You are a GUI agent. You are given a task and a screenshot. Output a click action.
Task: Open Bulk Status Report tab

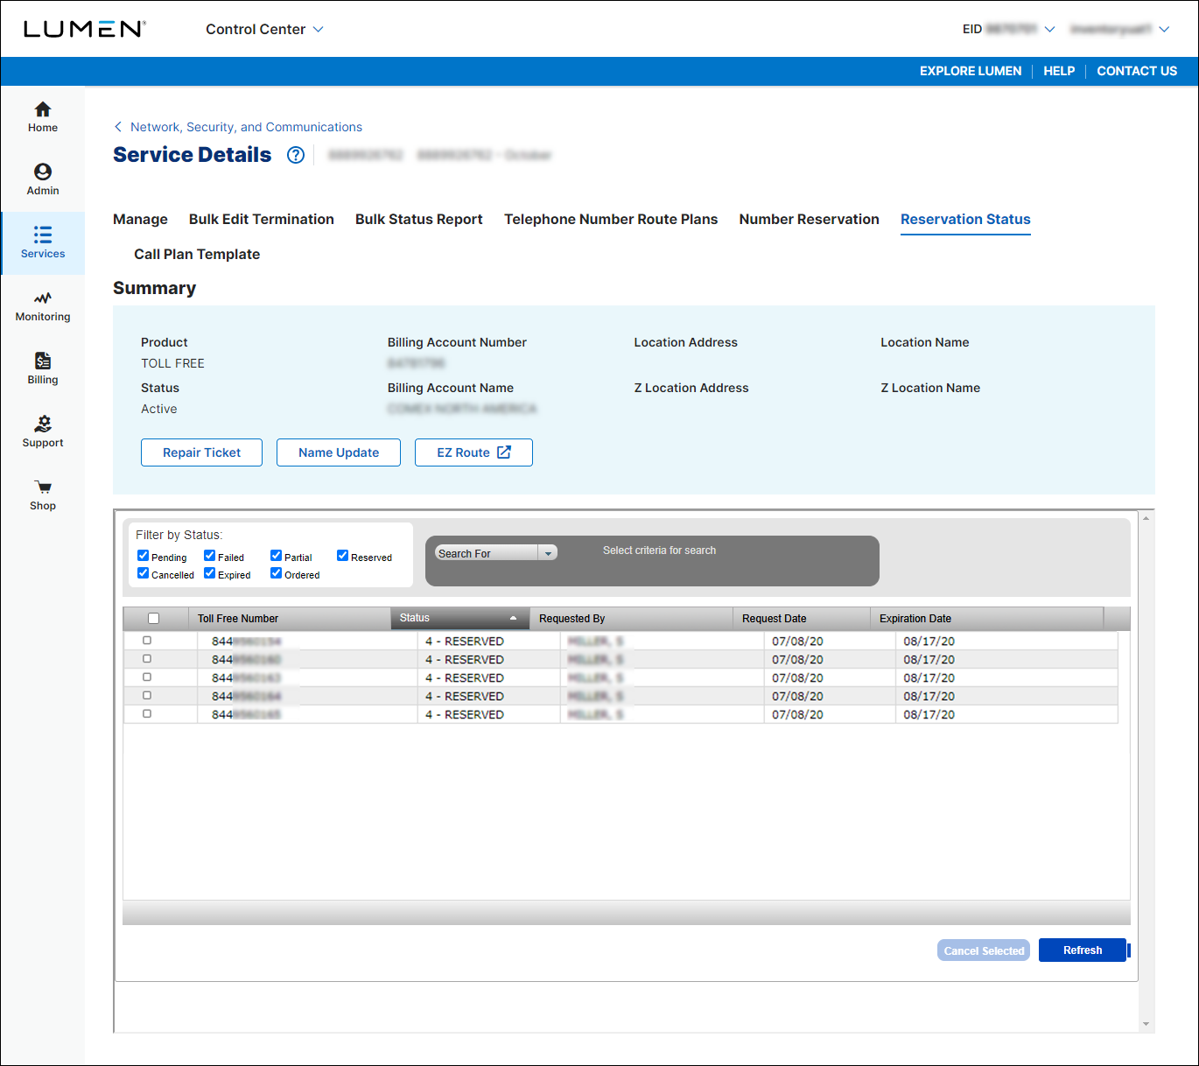point(419,220)
